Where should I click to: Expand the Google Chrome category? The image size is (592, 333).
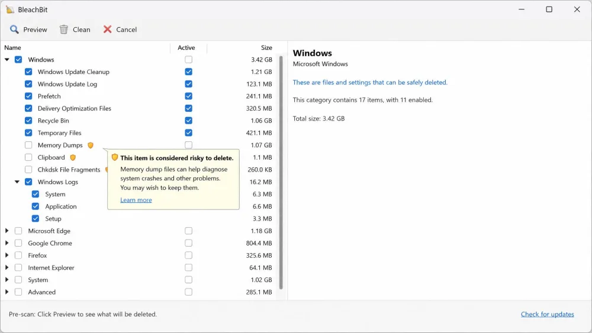[x=7, y=243]
